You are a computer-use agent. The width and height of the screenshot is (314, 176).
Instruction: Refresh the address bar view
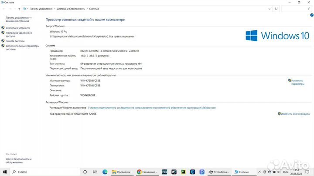click(x=276, y=9)
